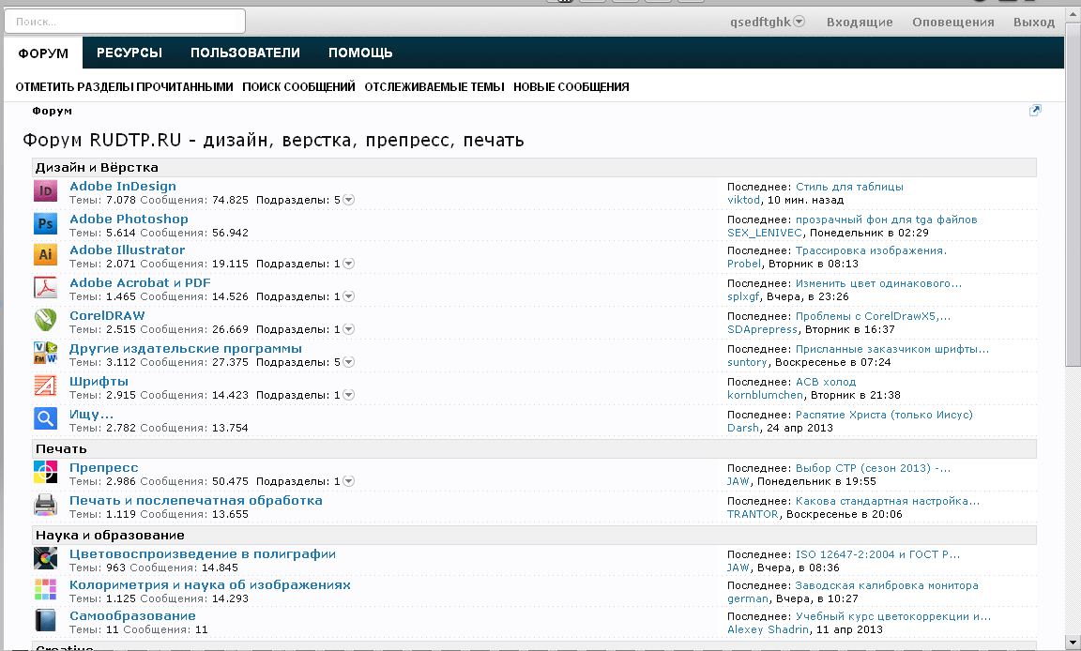Click the Adobe Illustrator Ai forum icon
The width and height of the screenshot is (1081, 651).
pyautogui.click(x=45, y=255)
